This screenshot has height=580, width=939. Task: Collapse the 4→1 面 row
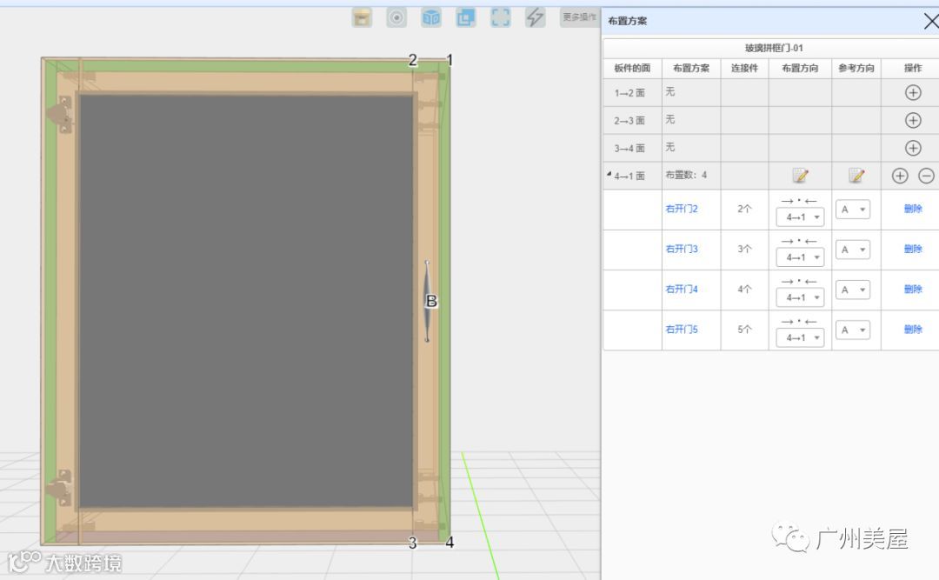click(x=609, y=175)
